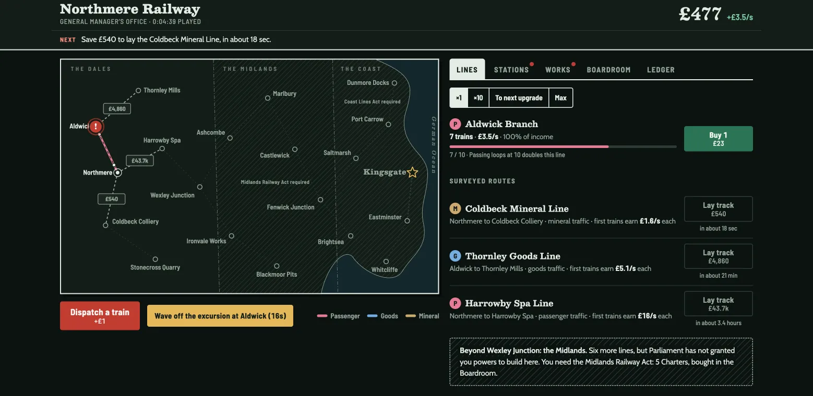Open the Lines tab

tap(467, 69)
